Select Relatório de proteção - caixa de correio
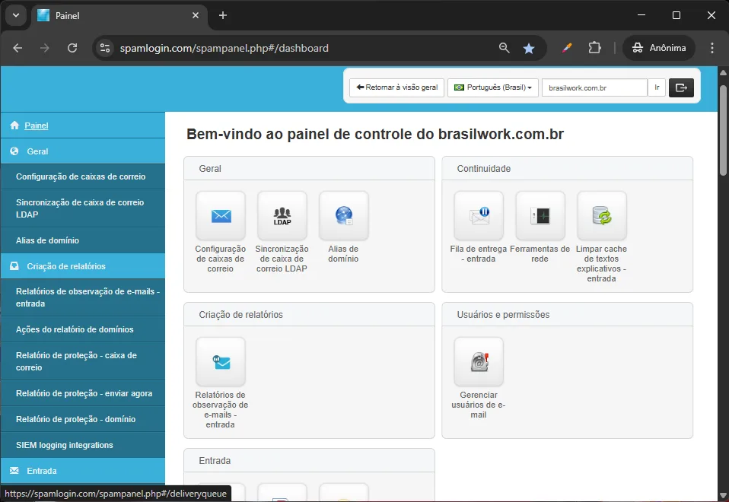This screenshot has width=729, height=502. 83,361
